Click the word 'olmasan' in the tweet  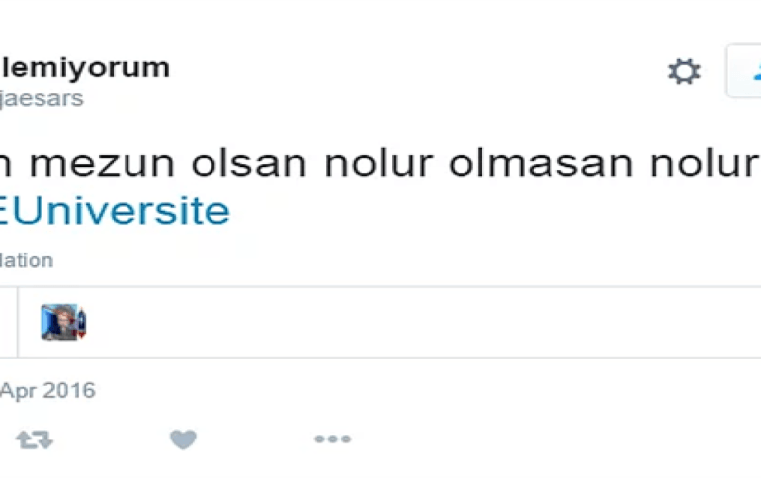541,163
